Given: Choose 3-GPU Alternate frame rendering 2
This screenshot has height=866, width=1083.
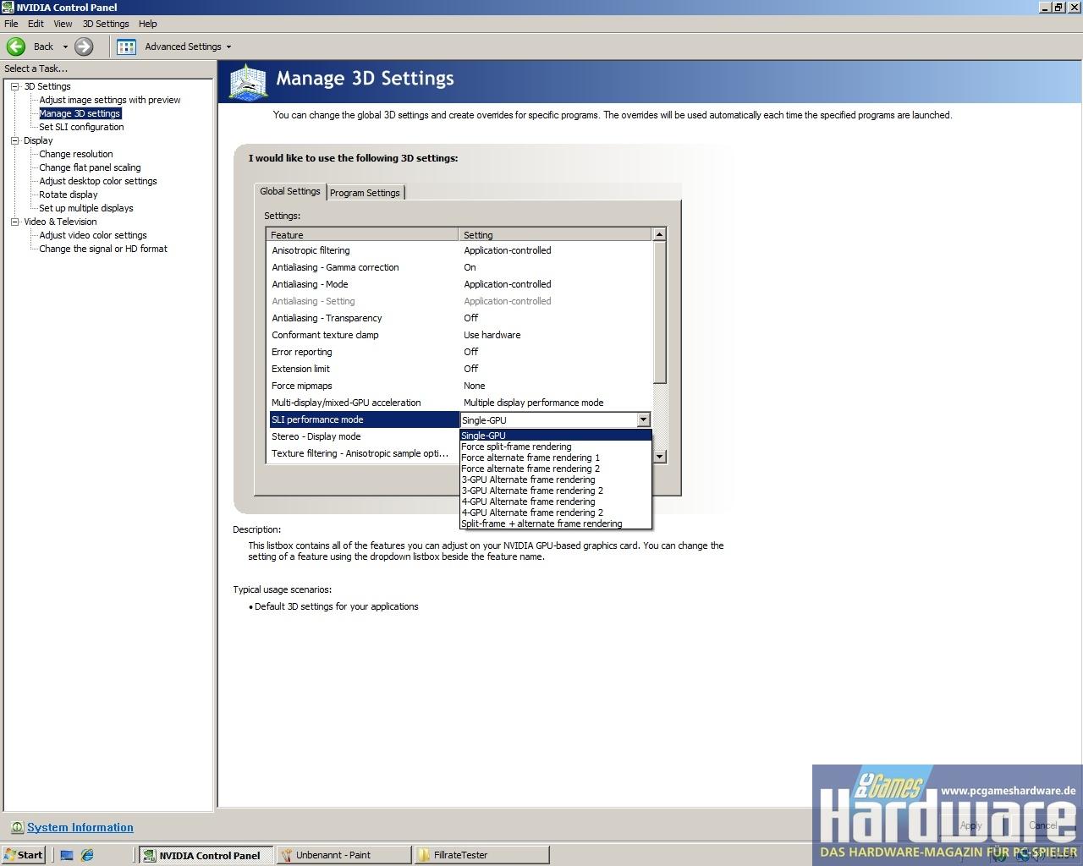Looking at the screenshot, I should 555,491.
